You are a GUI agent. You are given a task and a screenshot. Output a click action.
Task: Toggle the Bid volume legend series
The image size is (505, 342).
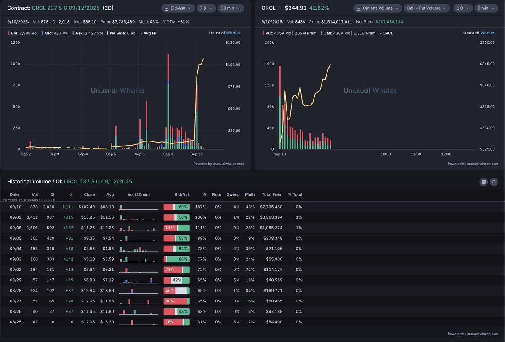point(24,33)
